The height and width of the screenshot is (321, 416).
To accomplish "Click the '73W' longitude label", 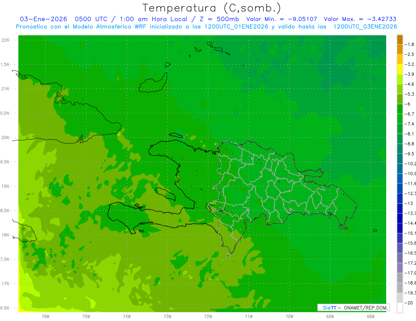I will (167, 316).
